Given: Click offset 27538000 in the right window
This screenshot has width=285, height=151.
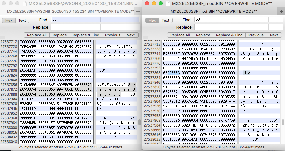Looking at the screenshot, I should pos(152,130).
